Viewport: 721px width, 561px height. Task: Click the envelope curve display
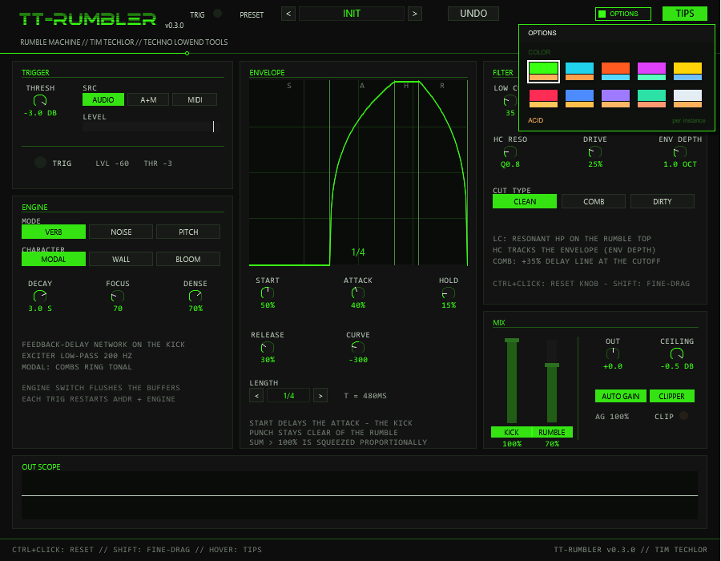358,173
